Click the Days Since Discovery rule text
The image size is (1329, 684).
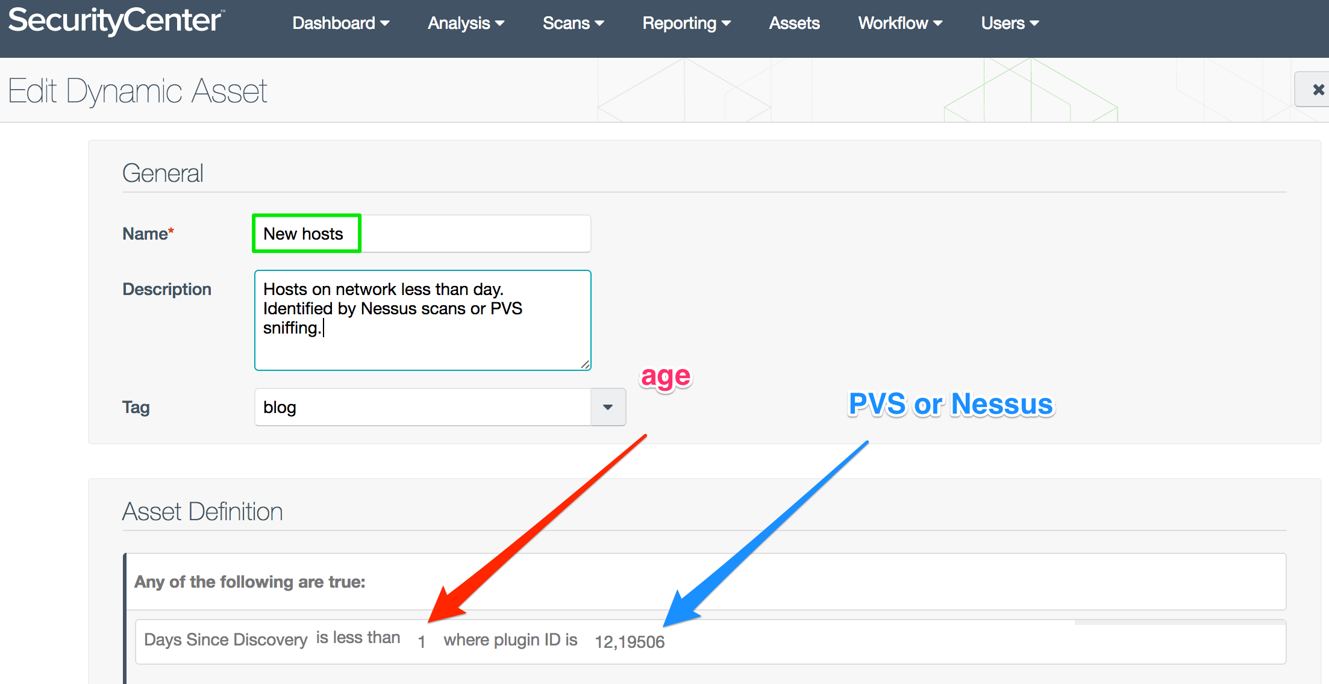(x=226, y=639)
